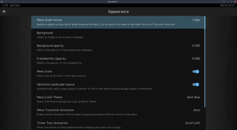
Task: Click the Scroll Left ticker value
Action: coord(193,123)
